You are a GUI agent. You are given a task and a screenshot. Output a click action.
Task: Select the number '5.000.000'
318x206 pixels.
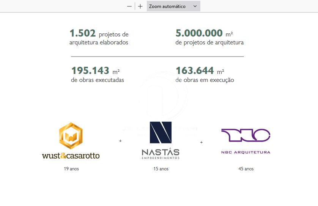tap(199, 33)
